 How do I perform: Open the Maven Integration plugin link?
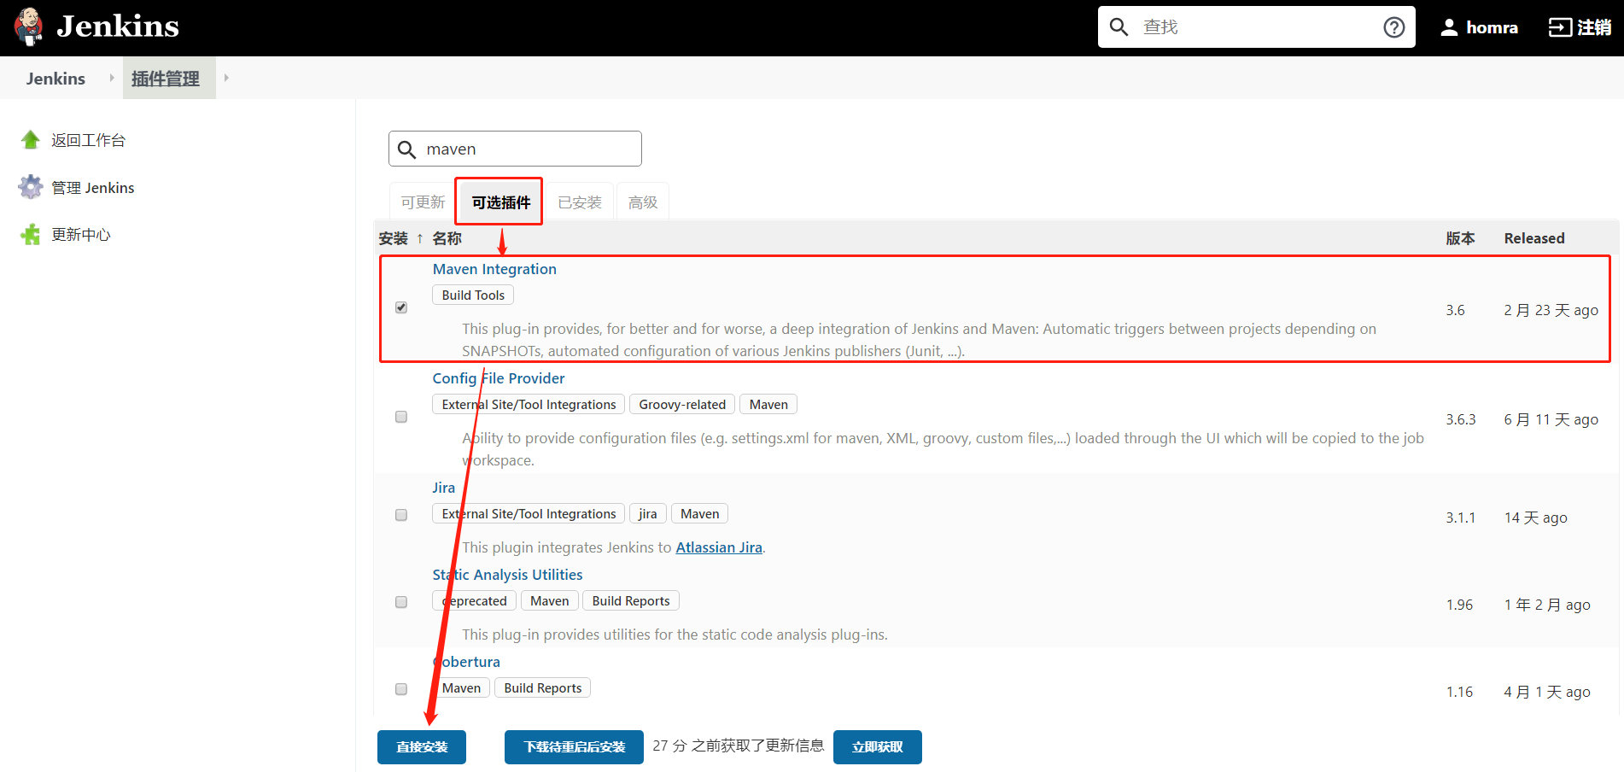point(494,269)
